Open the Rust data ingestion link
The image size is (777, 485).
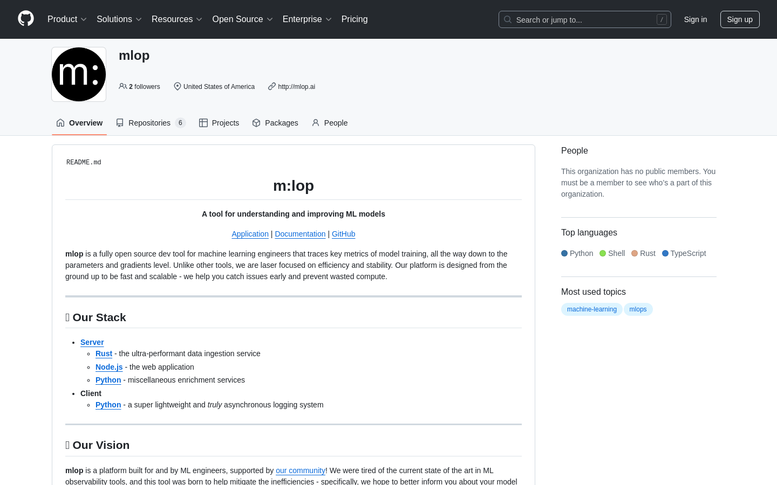[104, 354]
